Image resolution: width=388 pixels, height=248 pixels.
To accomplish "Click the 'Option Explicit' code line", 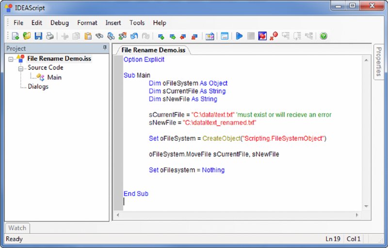I will point(144,59).
